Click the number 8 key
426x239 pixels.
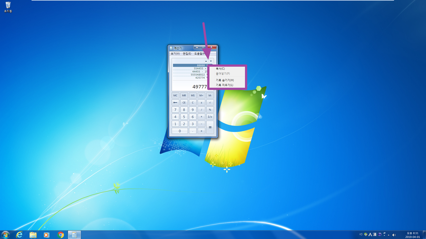[x=184, y=110]
